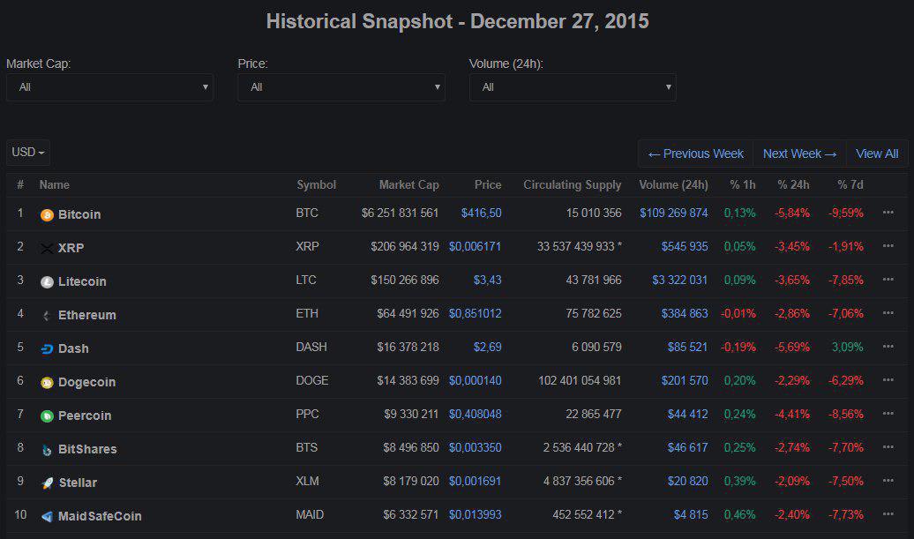The height and width of the screenshot is (539, 914).
Task: Select Dash 7d change 3,09%
Action: (x=847, y=348)
